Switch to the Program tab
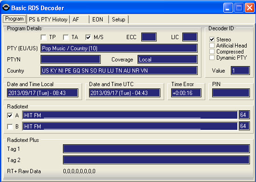256x182 pixels. (14, 19)
